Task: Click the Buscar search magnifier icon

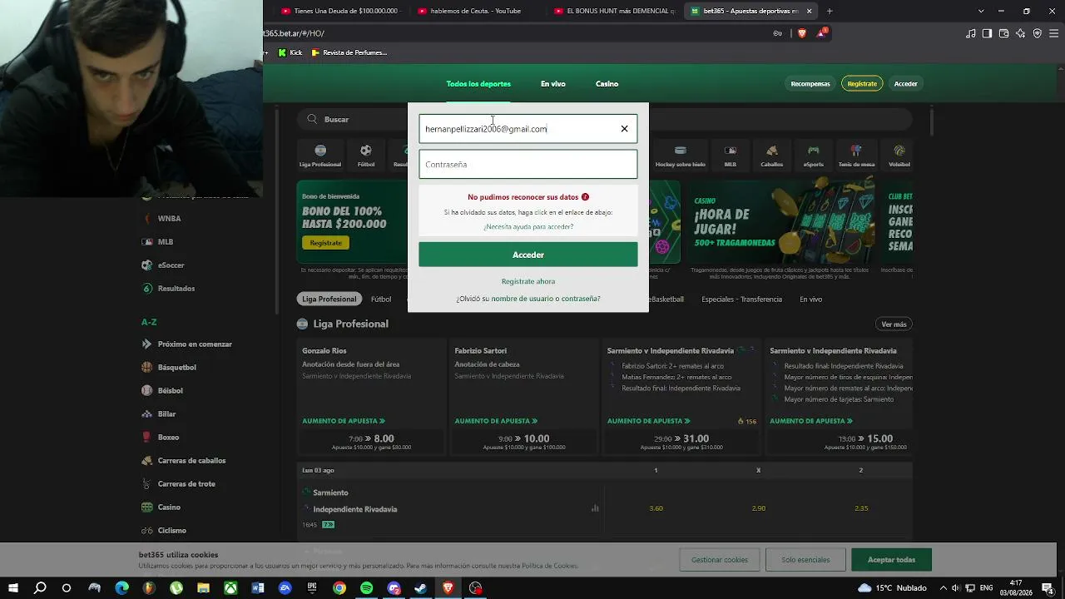Action: click(x=312, y=119)
